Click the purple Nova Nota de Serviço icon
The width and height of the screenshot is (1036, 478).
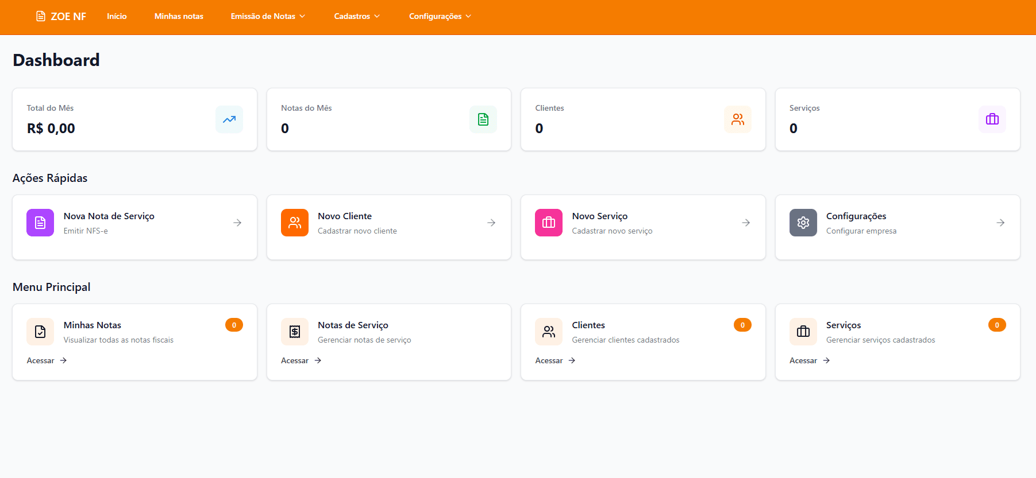40,223
